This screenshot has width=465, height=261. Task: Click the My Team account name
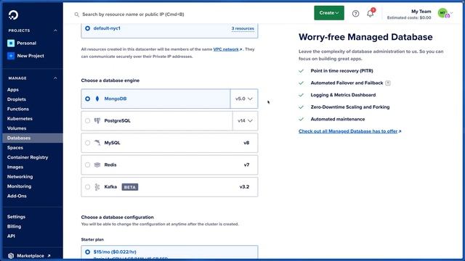tap(421, 12)
